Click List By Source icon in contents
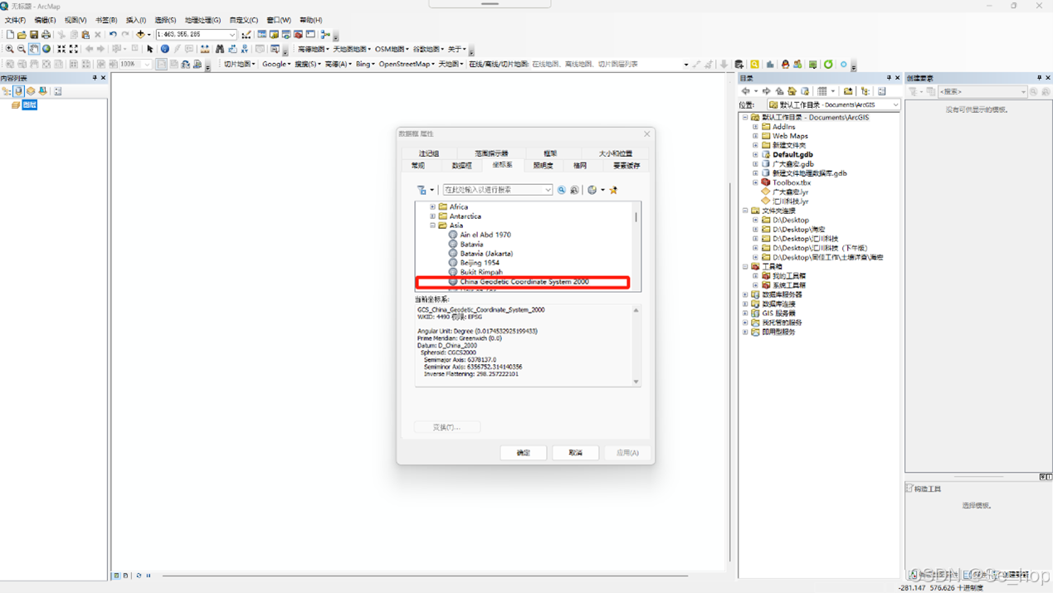This screenshot has width=1053, height=593. click(18, 91)
